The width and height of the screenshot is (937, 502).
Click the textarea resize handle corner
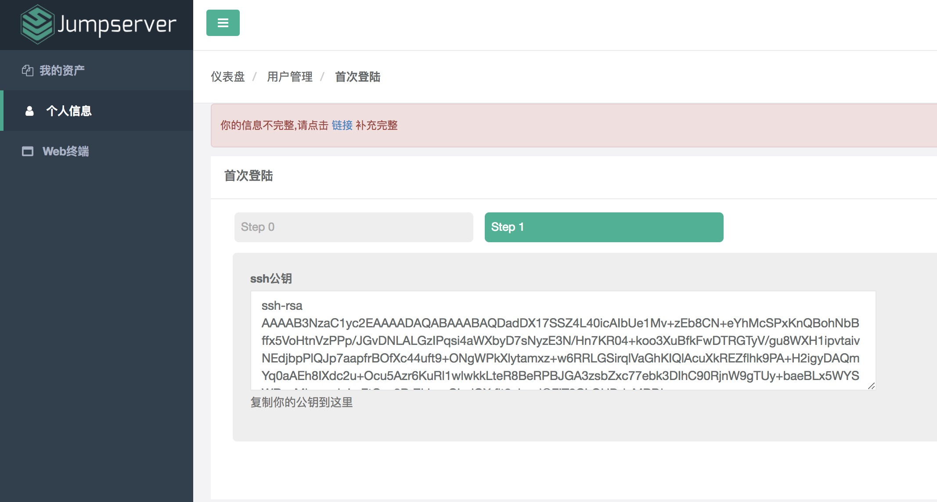tap(871, 386)
